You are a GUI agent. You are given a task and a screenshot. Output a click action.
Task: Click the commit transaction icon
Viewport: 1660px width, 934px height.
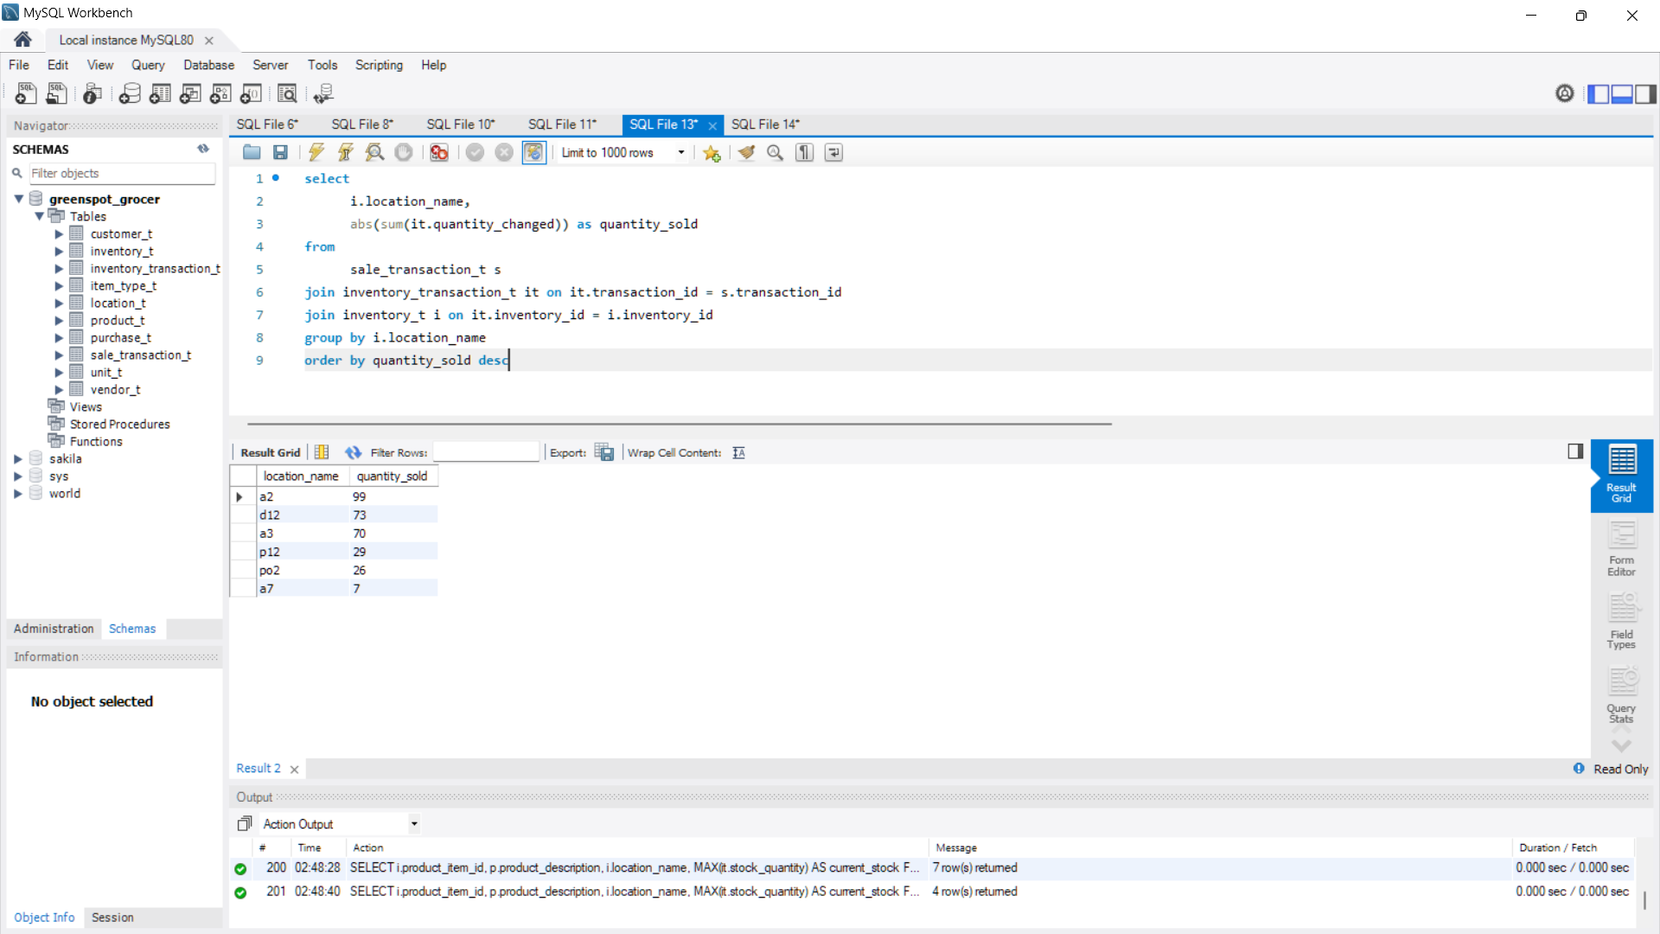475,153
